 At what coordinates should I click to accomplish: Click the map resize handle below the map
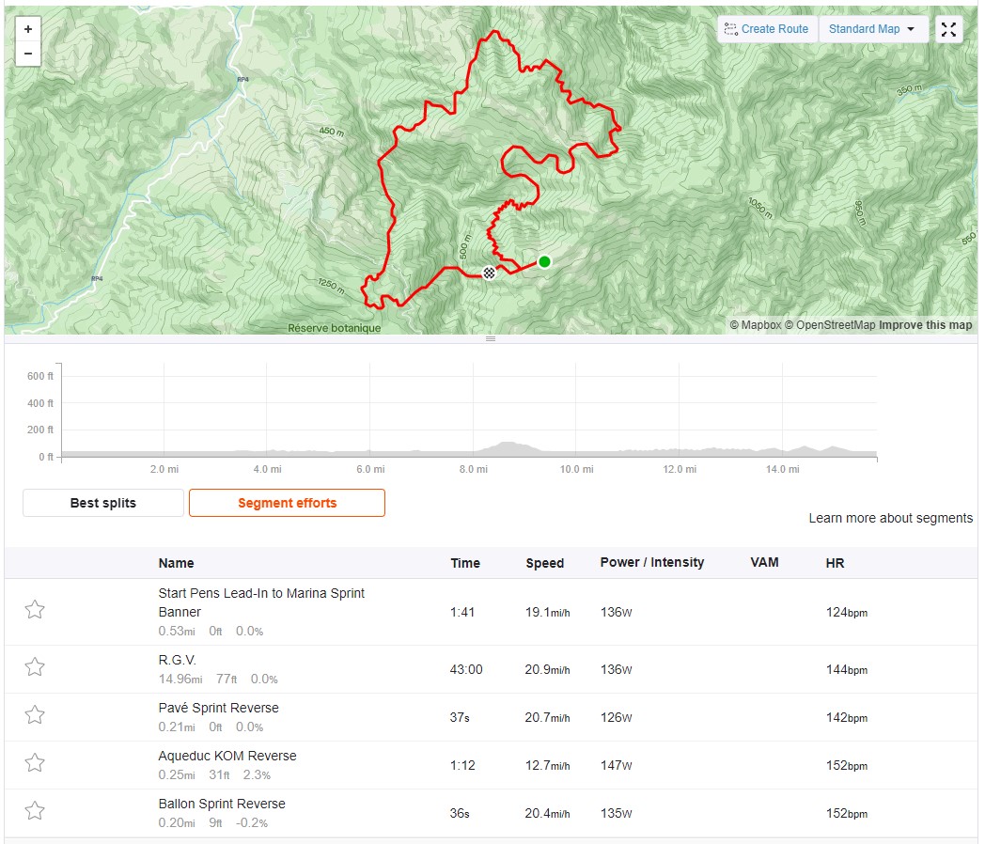point(491,339)
